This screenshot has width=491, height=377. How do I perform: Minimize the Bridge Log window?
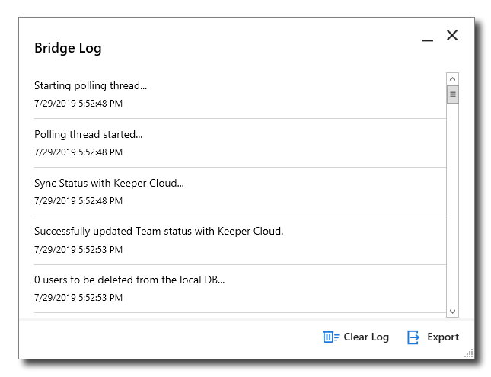tap(428, 38)
